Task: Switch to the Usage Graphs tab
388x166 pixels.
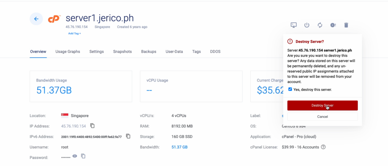Action: click(x=67, y=52)
